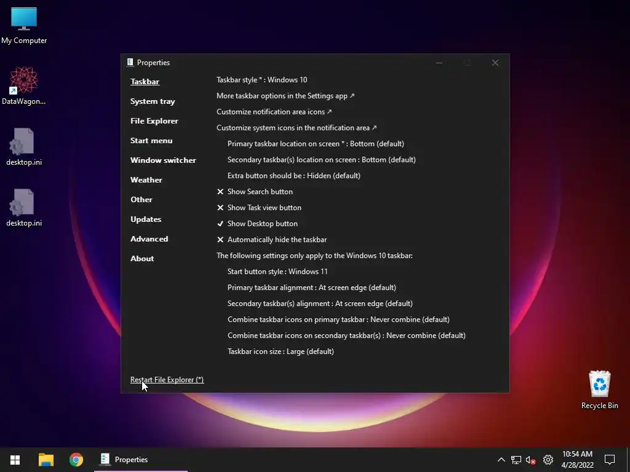Change Taskbar icon size setting
This screenshot has height=472, width=630.
pyautogui.click(x=281, y=352)
